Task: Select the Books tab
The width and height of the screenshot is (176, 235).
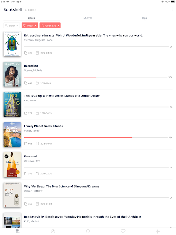Action: (32, 18)
